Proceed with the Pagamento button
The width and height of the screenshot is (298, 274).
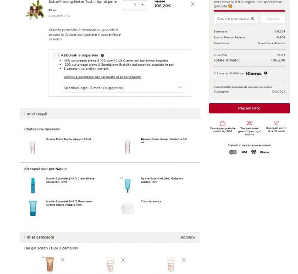[x=249, y=108]
